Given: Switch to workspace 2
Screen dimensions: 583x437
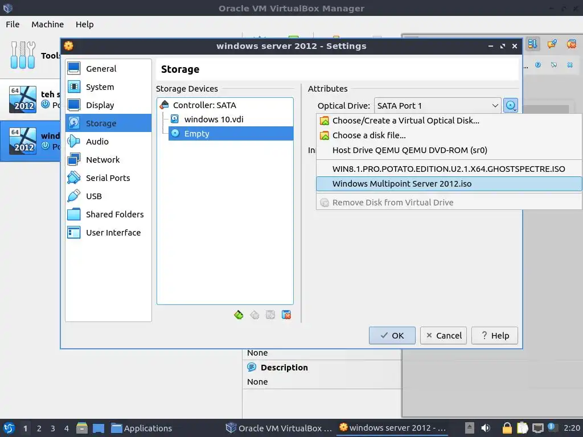Looking at the screenshot, I should pos(39,428).
